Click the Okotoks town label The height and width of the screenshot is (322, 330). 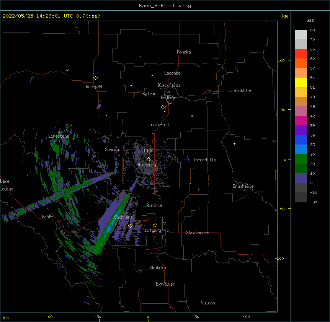click(x=158, y=268)
